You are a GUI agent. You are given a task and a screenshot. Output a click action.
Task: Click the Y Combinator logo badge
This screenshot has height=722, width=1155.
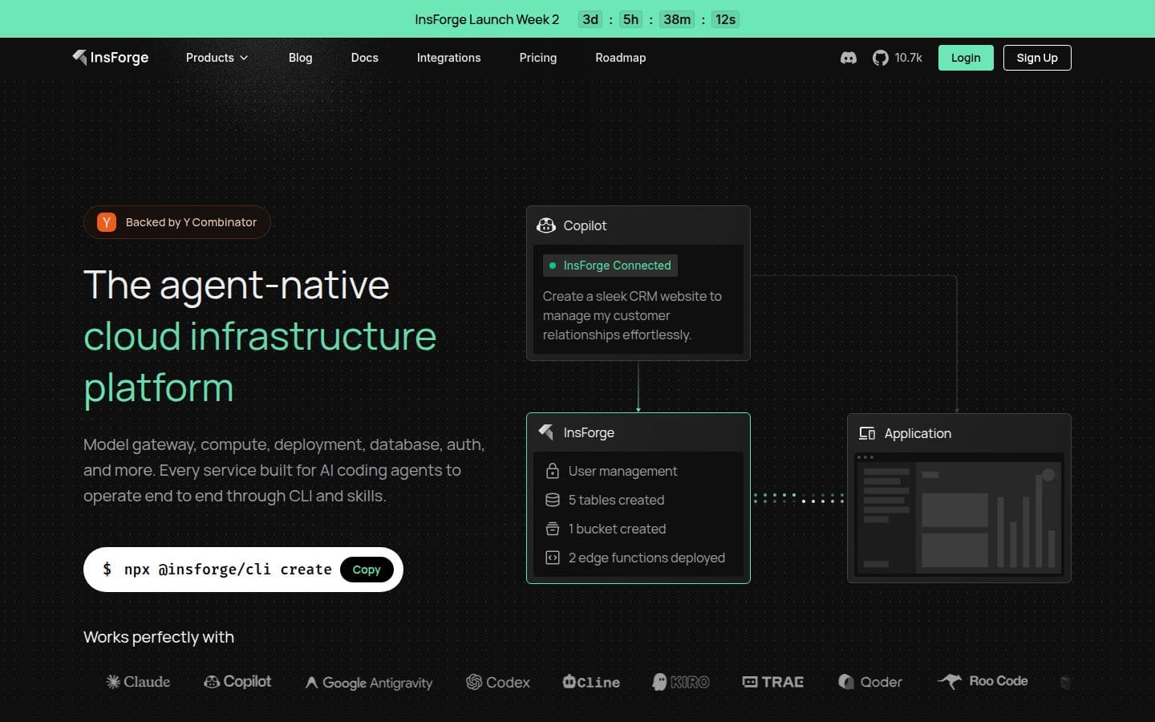coord(107,222)
